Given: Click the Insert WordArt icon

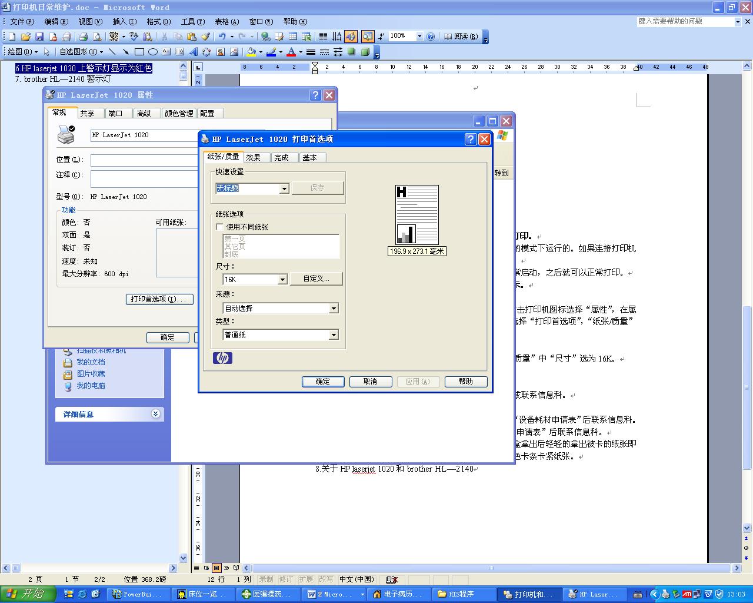Looking at the screenshot, I should 193,52.
